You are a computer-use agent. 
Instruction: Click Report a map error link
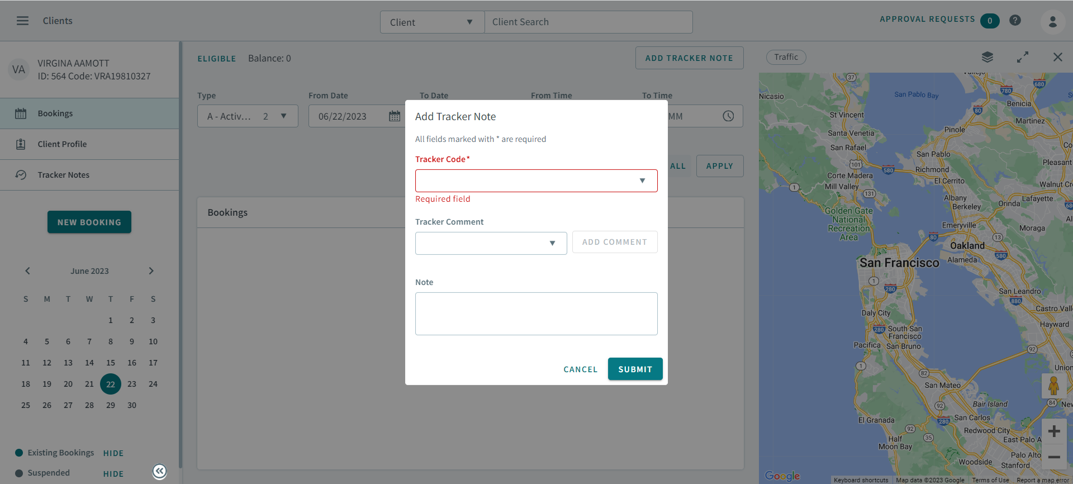[x=1043, y=480]
